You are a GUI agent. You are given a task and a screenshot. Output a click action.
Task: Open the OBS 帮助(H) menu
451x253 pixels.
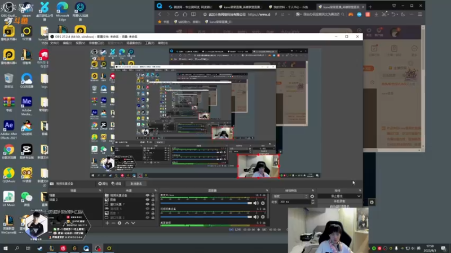163,43
